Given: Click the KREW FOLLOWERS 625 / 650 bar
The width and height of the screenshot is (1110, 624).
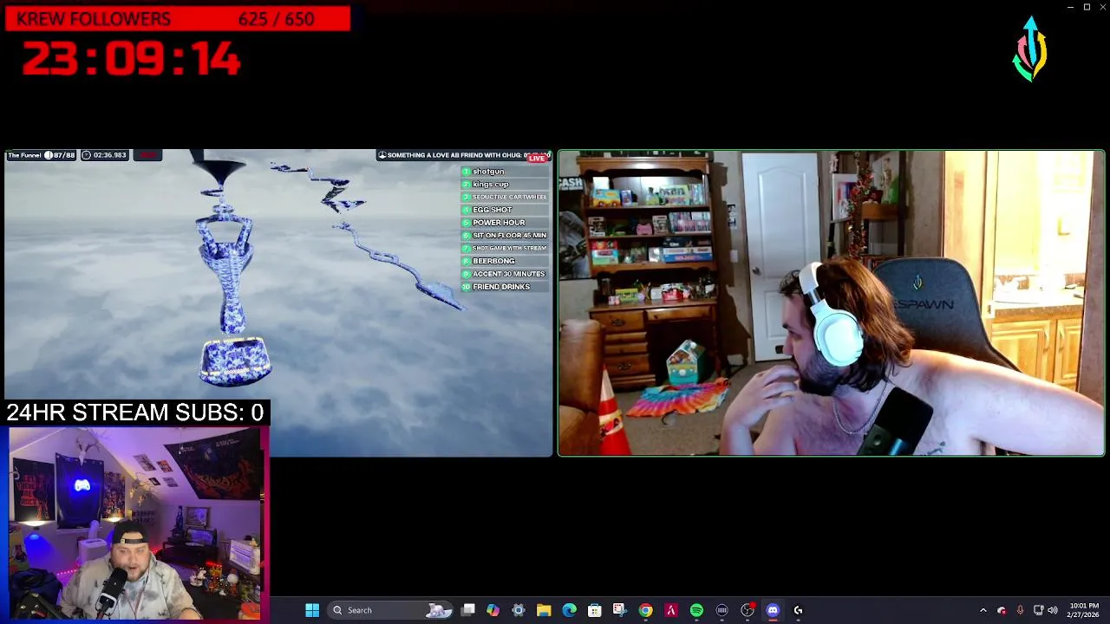Looking at the screenshot, I should point(177,19).
